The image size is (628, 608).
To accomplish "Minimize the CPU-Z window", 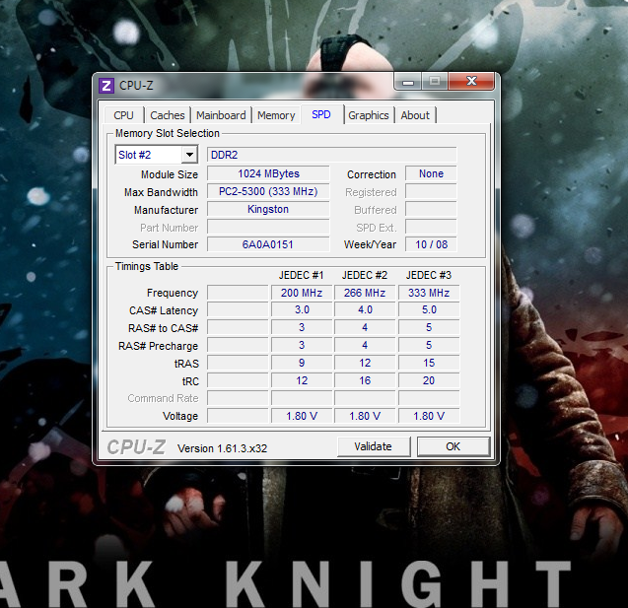I will tap(408, 81).
